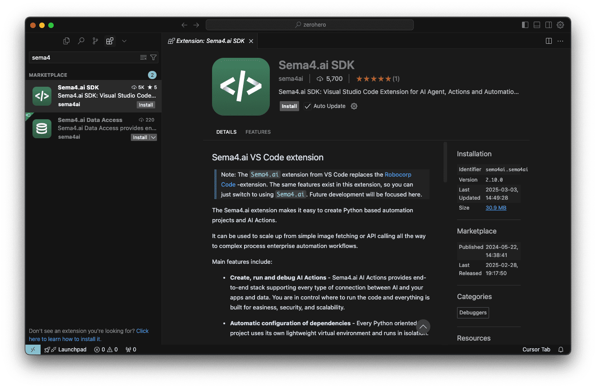Open the Install dropdown for Sema4.ai Data Access
Screen dimensions: 596x388
point(153,137)
